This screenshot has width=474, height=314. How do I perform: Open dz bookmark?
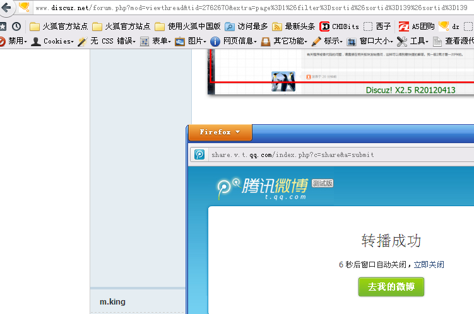(449, 26)
